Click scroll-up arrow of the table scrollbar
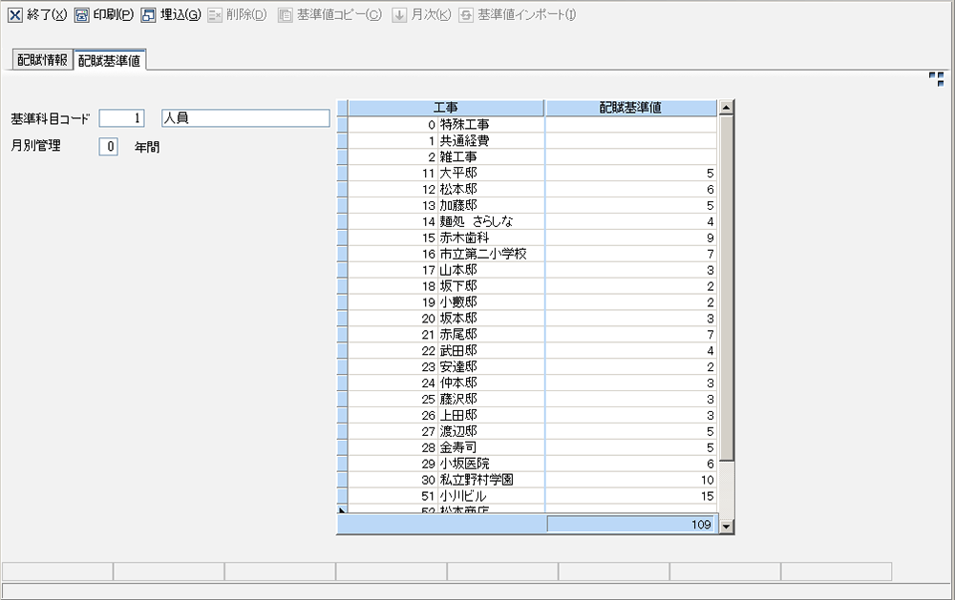 pos(726,108)
